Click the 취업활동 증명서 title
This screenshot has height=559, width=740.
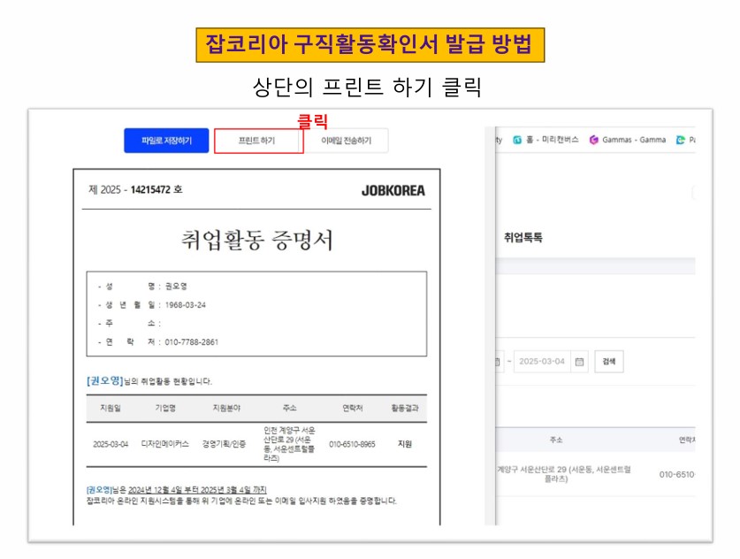pyautogui.click(x=257, y=240)
